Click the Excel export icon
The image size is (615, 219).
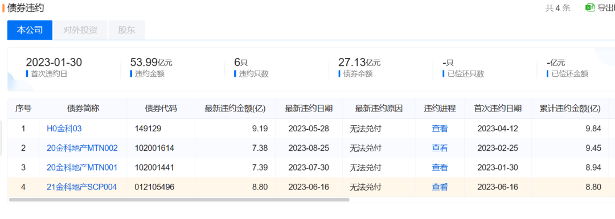(x=589, y=7)
